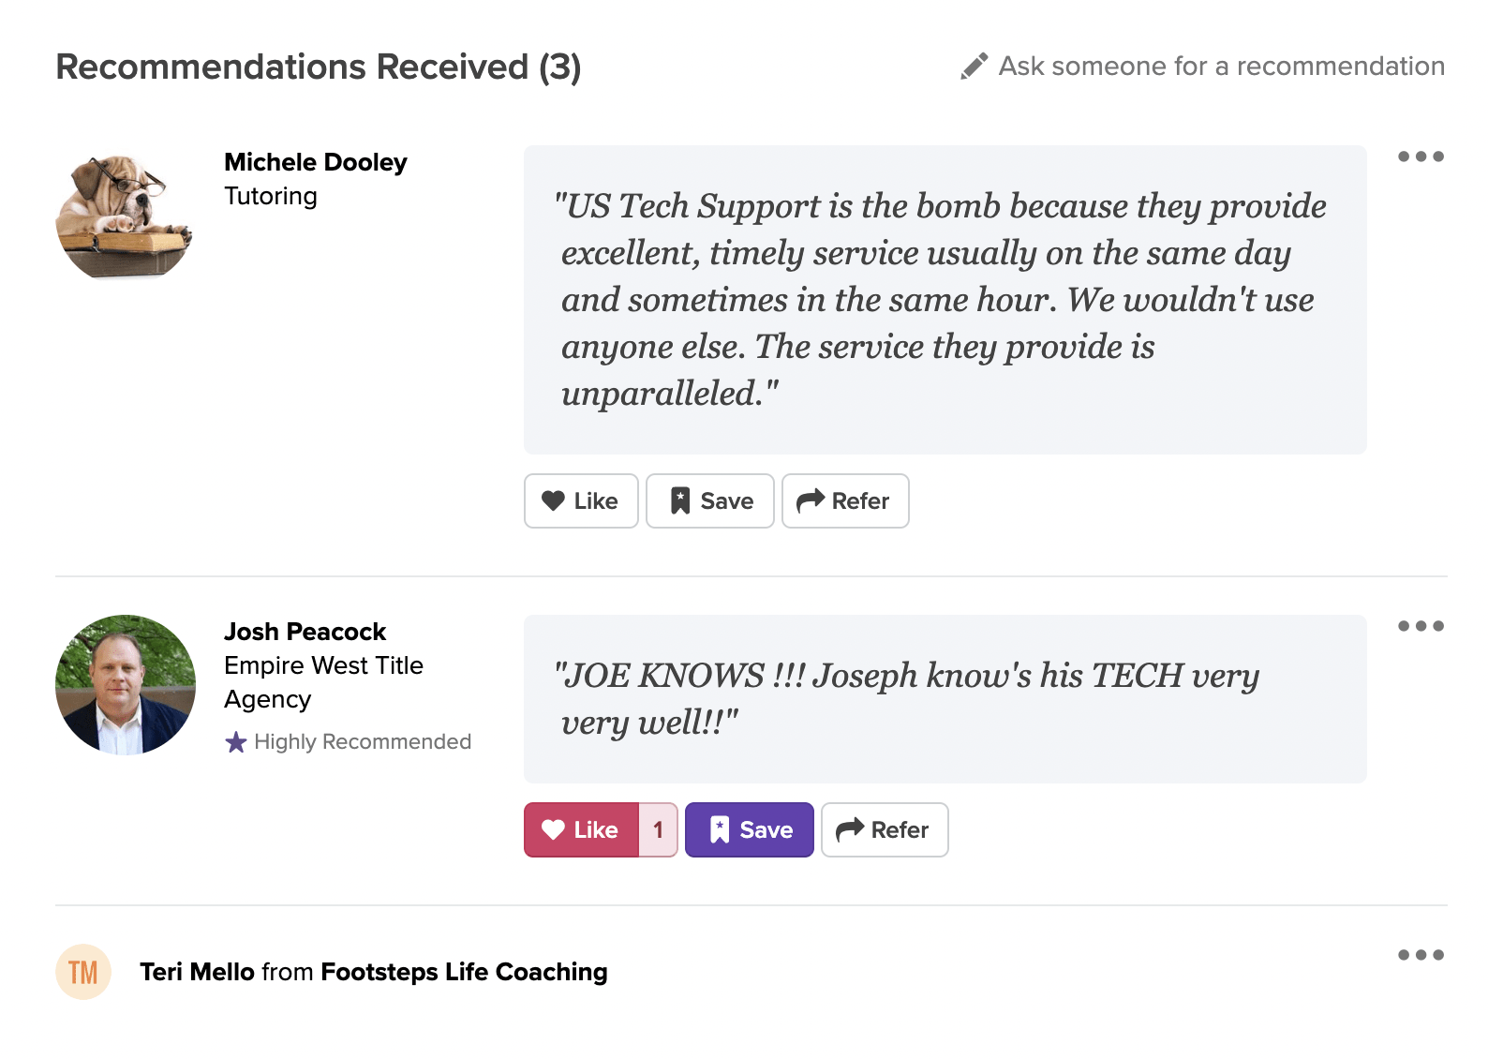1488x1059 pixels.
Task: Unsave Josh Peacock's recommendation
Action: [x=749, y=830]
